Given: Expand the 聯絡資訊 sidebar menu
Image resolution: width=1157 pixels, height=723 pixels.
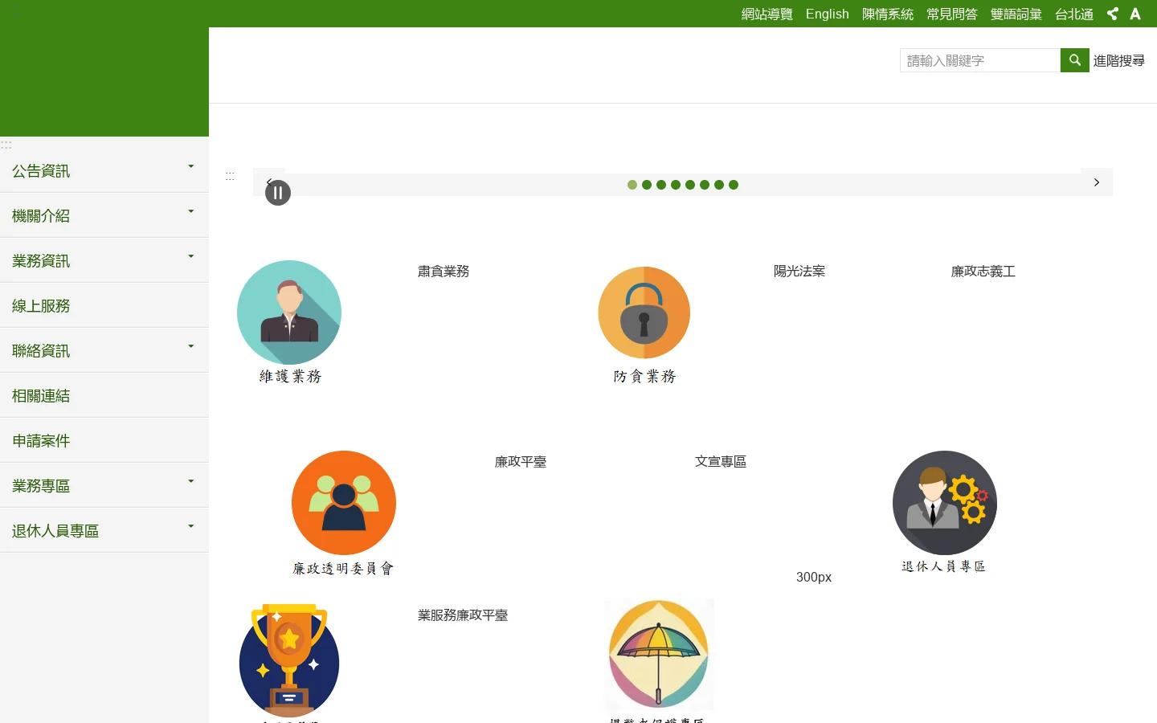Looking at the screenshot, I should point(104,350).
